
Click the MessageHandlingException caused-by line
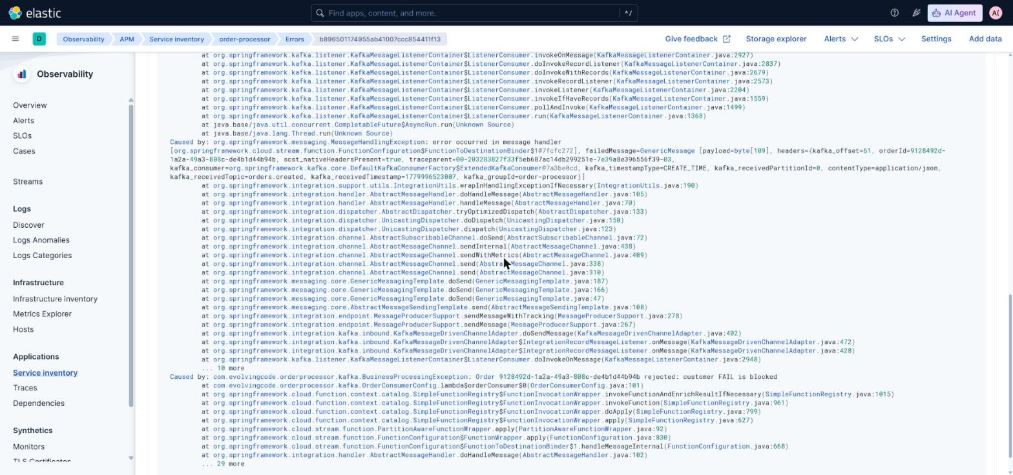coord(366,142)
